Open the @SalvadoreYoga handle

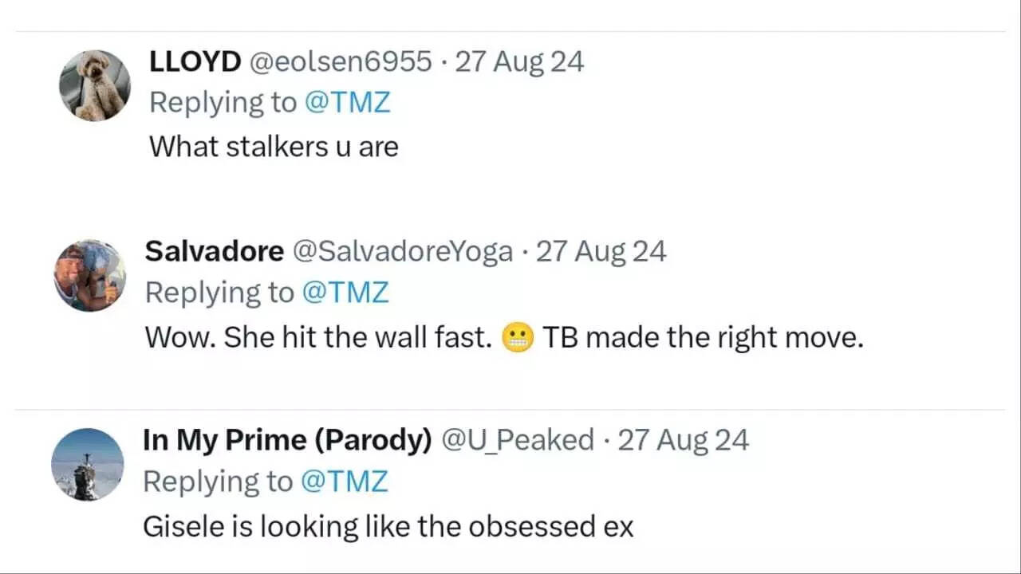tap(403, 252)
